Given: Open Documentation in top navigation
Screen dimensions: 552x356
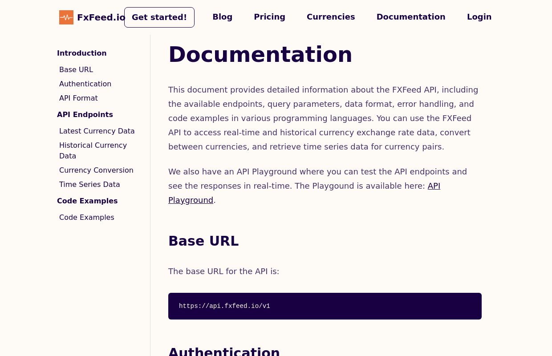Looking at the screenshot, I should (x=411, y=17).
